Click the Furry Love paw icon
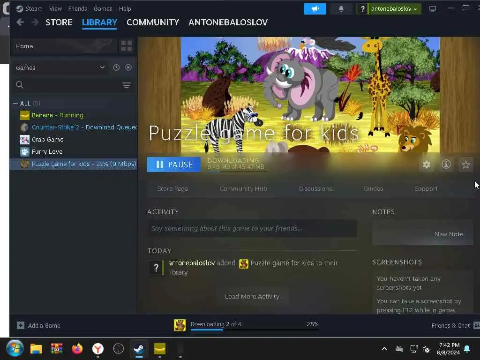480x360 pixels. 24,151
